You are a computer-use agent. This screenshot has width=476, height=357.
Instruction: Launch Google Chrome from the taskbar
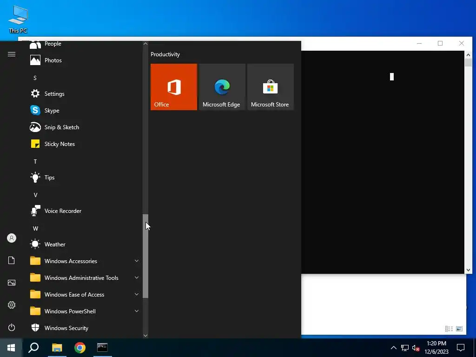pos(80,348)
